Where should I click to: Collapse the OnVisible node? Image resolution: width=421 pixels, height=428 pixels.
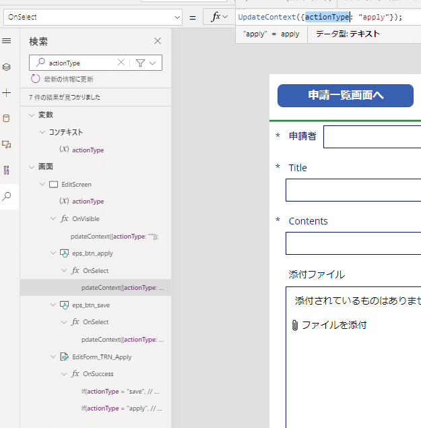(x=53, y=218)
